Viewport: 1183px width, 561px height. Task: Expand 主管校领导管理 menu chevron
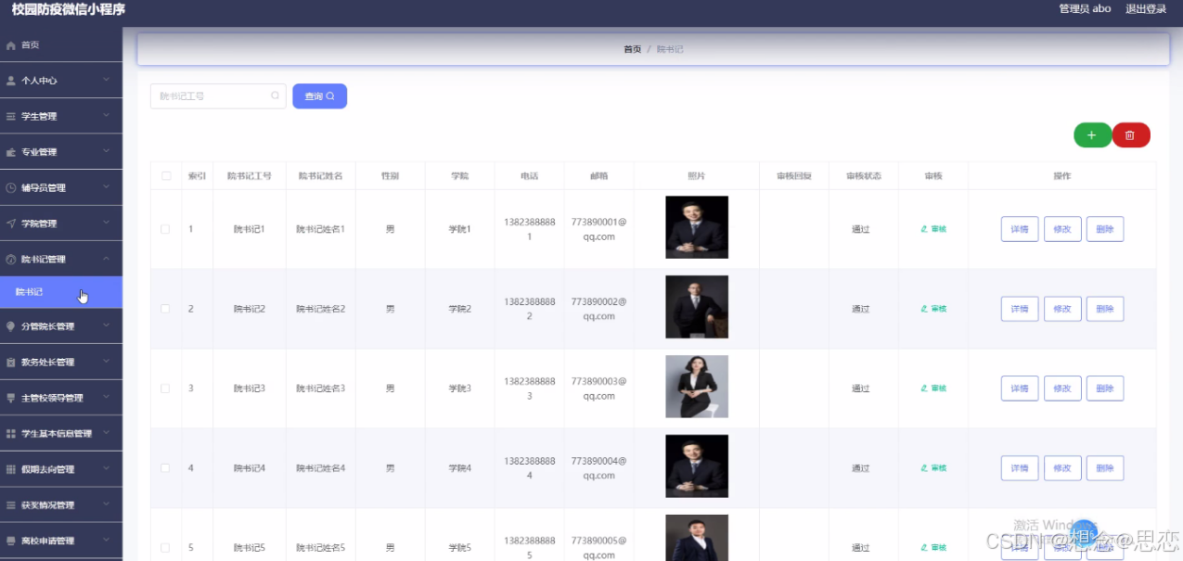point(106,398)
